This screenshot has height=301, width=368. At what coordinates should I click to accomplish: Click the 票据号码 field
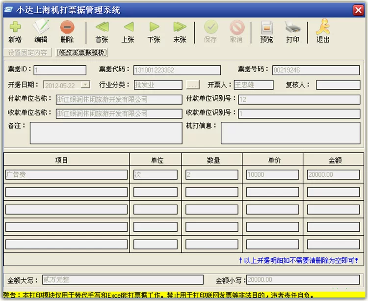coord(316,70)
